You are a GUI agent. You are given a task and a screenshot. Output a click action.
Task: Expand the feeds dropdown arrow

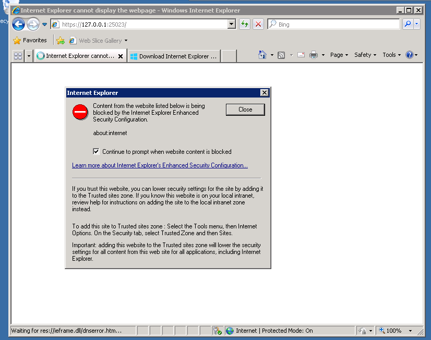(x=291, y=55)
